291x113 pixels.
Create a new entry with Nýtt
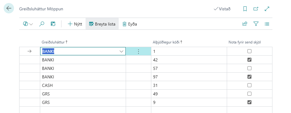pyautogui.click(x=75, y=24)
